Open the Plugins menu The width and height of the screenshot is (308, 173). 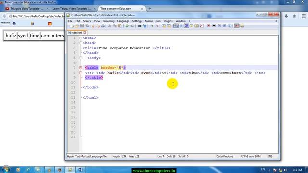pyautogui.click(x=168, y=21)
